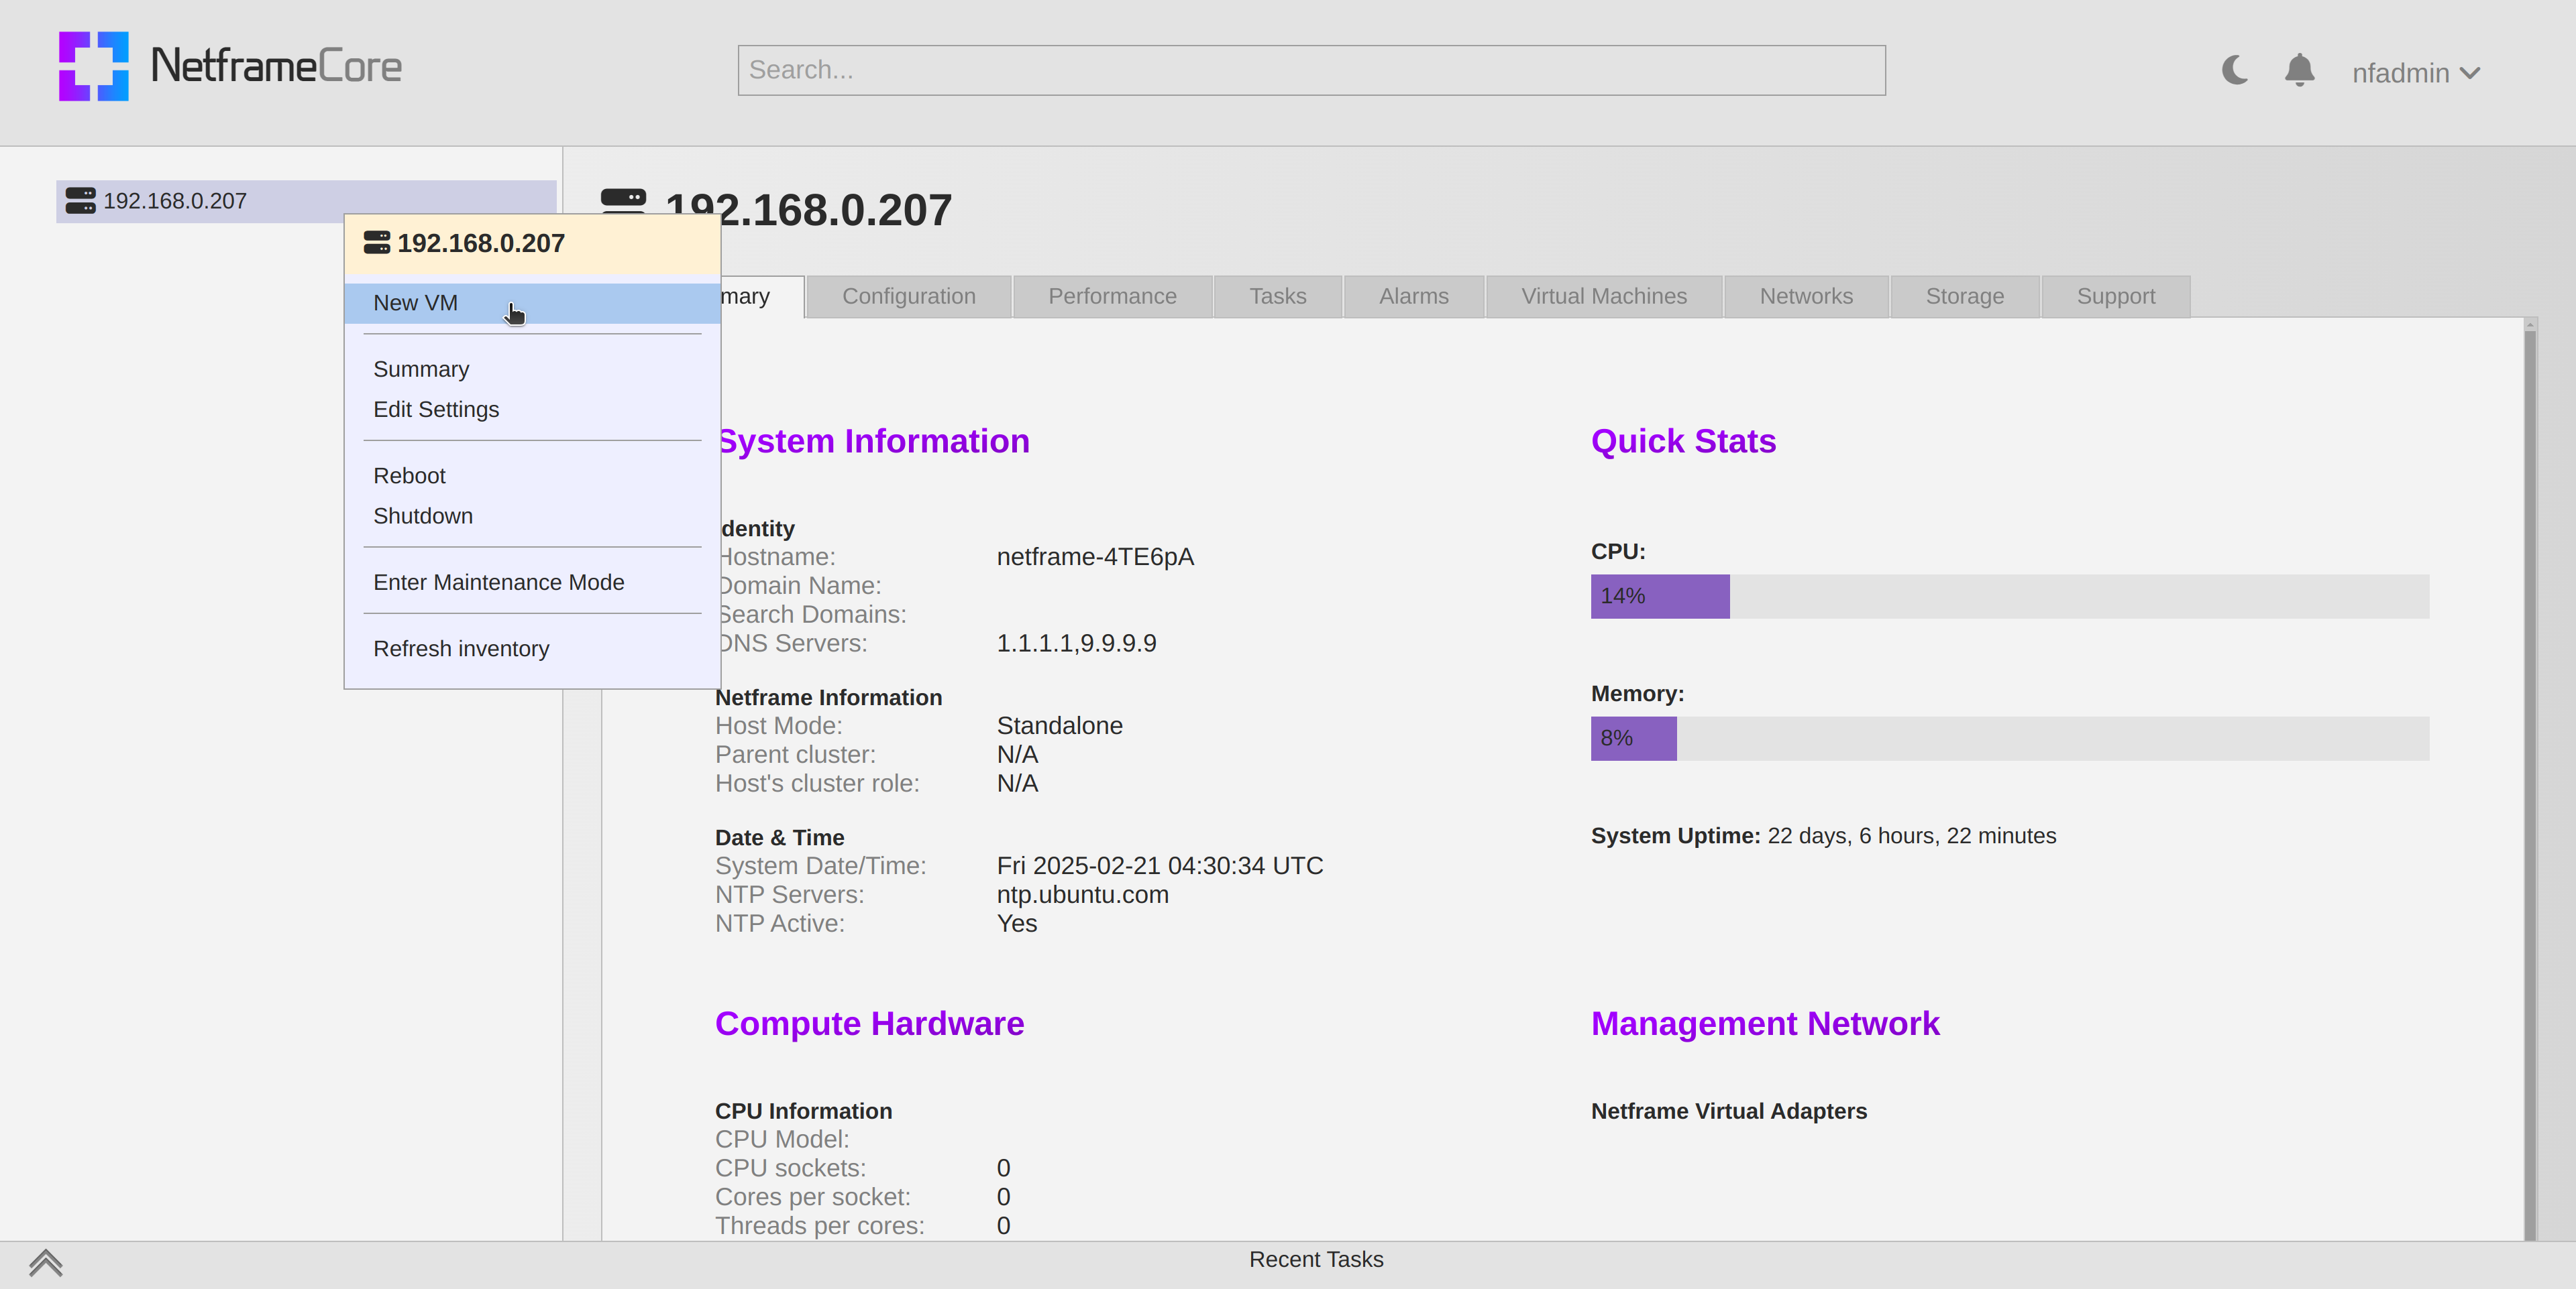Choose New VM from the context menu
2576x1289 pixels.
532,303
